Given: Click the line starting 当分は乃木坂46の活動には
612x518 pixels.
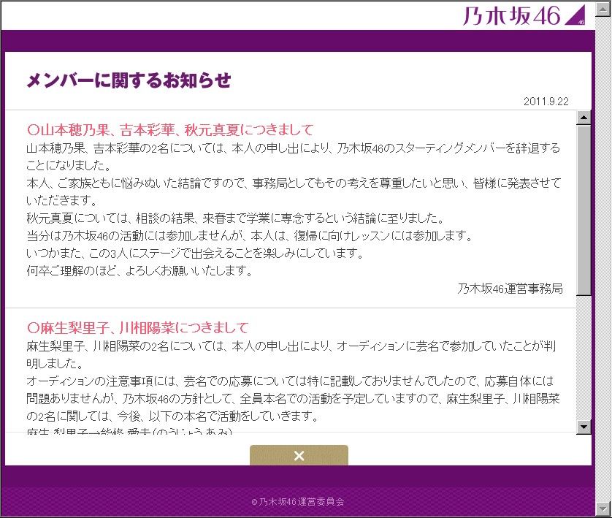Looking at the screenshot, I should pos(250,235).
